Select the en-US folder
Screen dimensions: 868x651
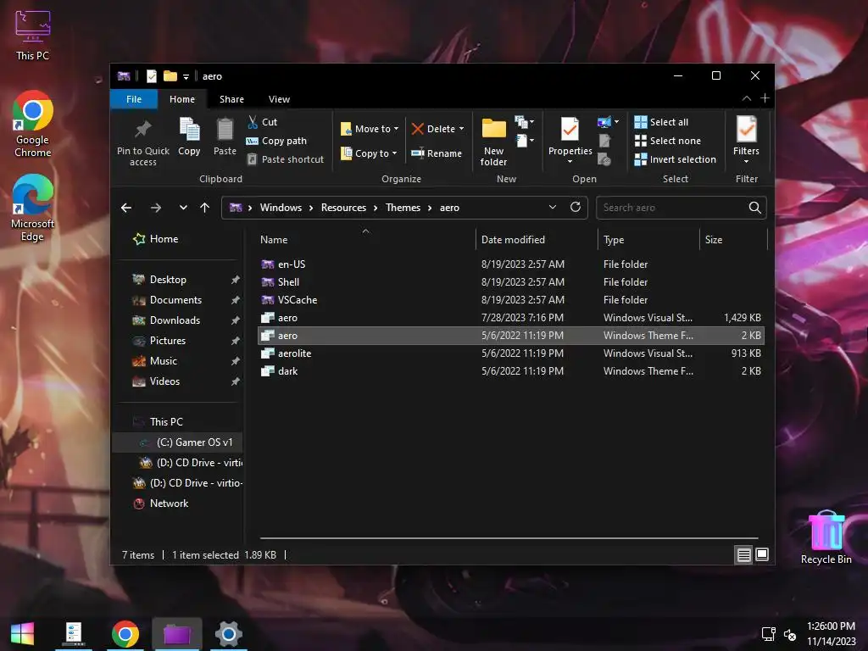tap(510, 264)
